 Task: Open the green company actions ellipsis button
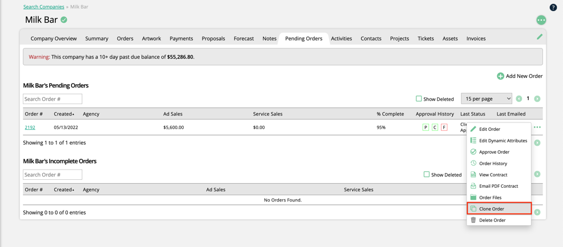coord(541,20)
